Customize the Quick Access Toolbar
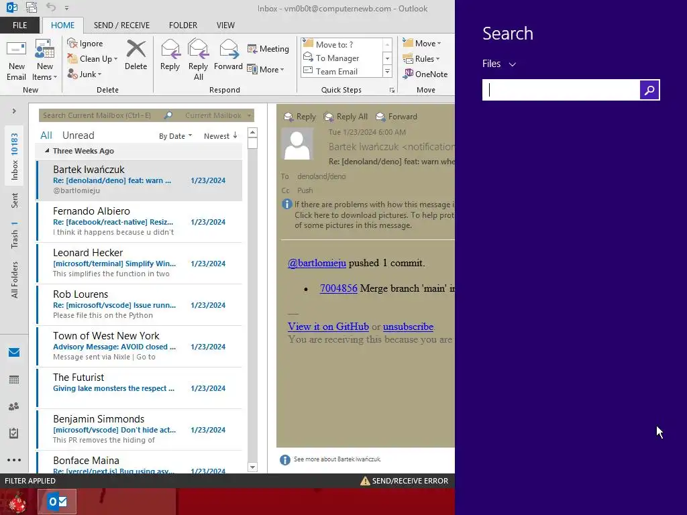 (x=66, y=8)
